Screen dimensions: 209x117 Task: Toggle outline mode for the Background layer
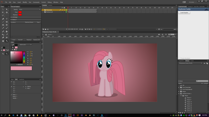pyautogui.click(x=66, y=12)
